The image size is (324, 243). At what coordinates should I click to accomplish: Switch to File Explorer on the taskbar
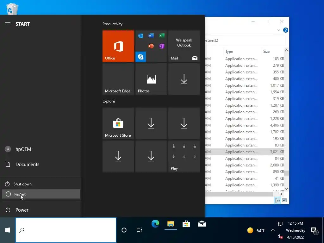pyautogui.click(x=171, y=224)
